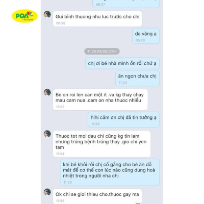Select the 'ăn ngon chưa chị' bubble
Screen dimensions: 204x204
(137, 78)
